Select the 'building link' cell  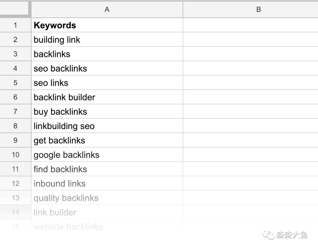click(x=107, y=40)
